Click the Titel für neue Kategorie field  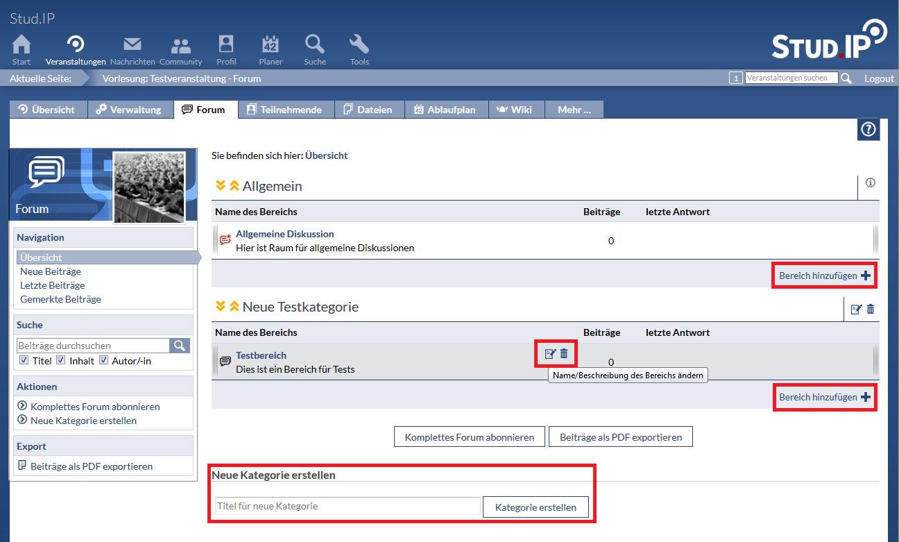point(348,507)
